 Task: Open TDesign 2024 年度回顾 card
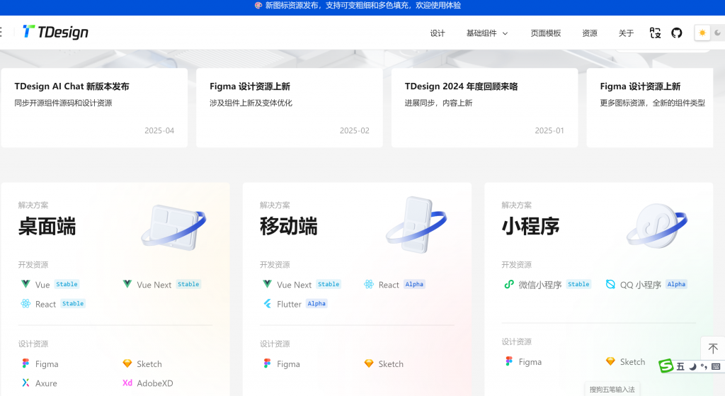point(484,107)
